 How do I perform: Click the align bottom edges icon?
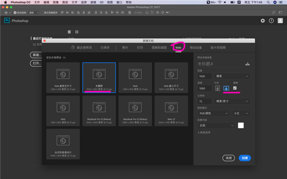[x=73, y=13]
